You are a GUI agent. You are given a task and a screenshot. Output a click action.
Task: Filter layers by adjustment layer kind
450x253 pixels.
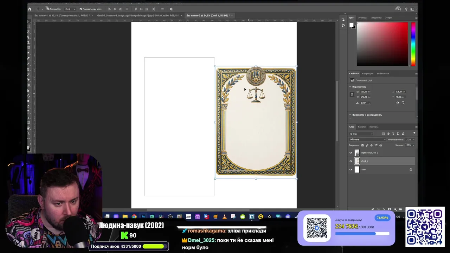click(388, 134)
